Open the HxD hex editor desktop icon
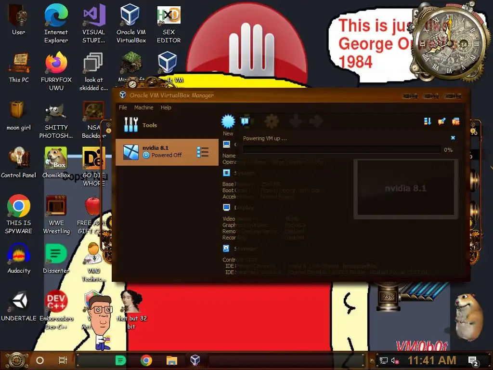The width and height of the screenshot is (493, 370). 169,23
